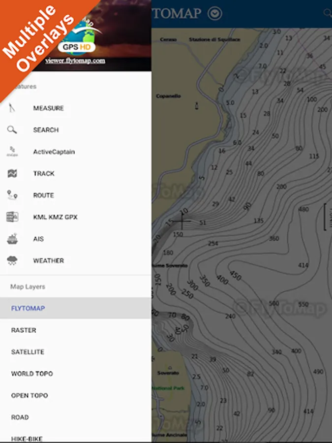
Task: Switch to the WORLD TOPO layer
Action: pos(76,374)
